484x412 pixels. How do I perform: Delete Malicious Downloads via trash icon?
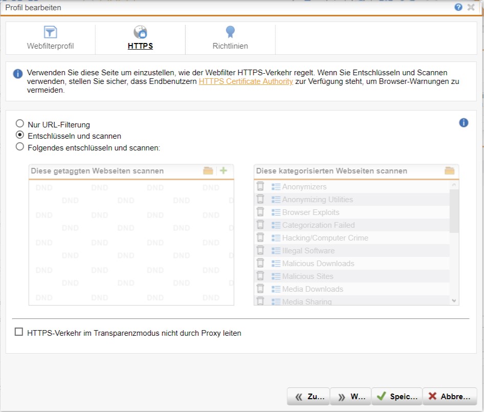(x=260, y=264)
